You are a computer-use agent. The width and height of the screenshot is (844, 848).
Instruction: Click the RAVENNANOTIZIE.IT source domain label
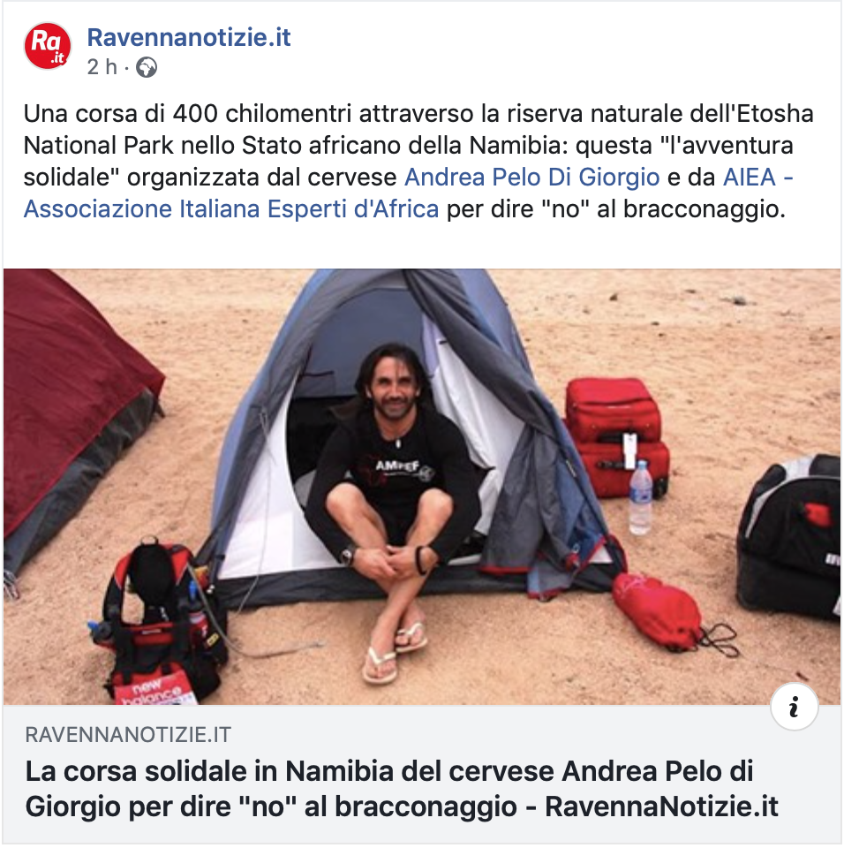pos(128,735)
